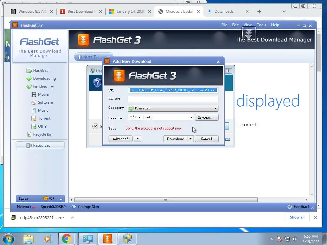Click the horizontal scrollbar in FlashGet list
This screenshot has height=245, width=327.
point(166,200)
